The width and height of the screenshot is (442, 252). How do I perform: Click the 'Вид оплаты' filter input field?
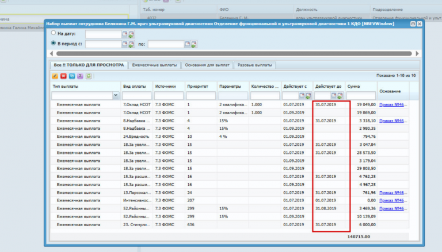tap(136, 96)
